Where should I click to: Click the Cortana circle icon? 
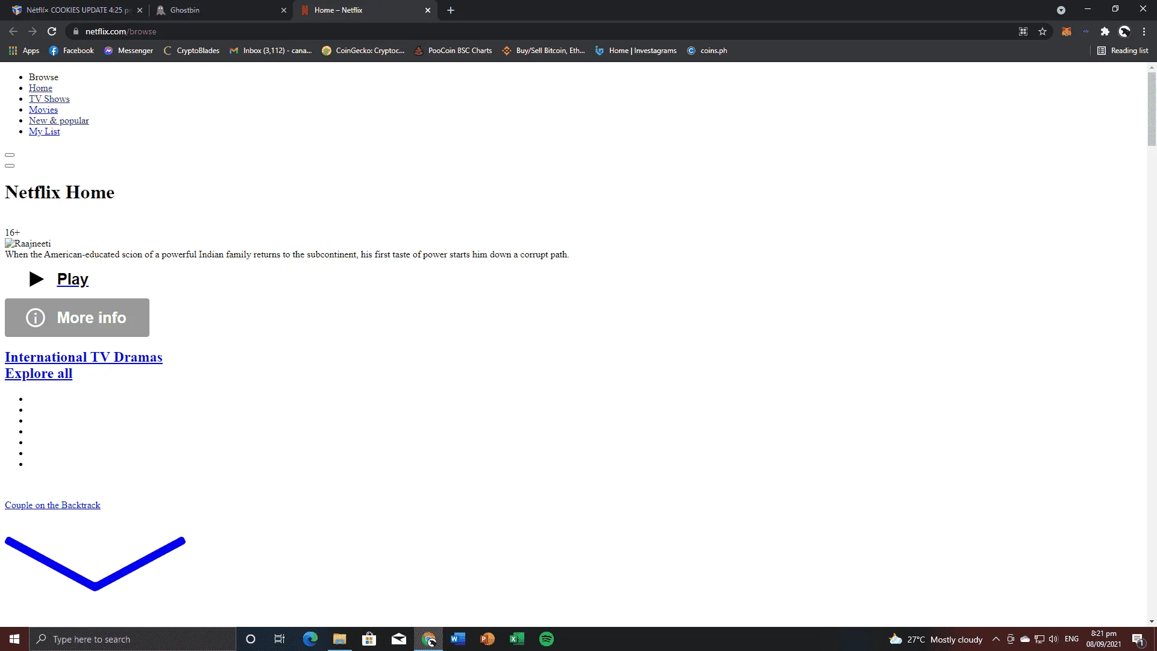click(251, 639)
